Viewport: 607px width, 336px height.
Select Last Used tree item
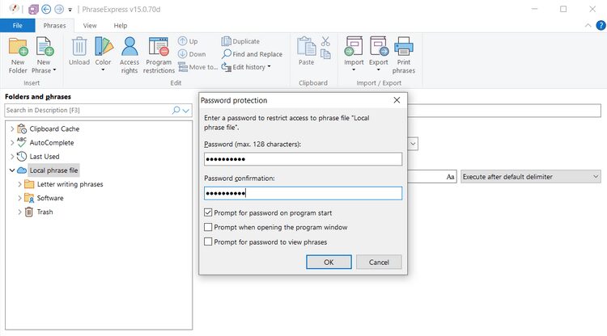[45, 157]
